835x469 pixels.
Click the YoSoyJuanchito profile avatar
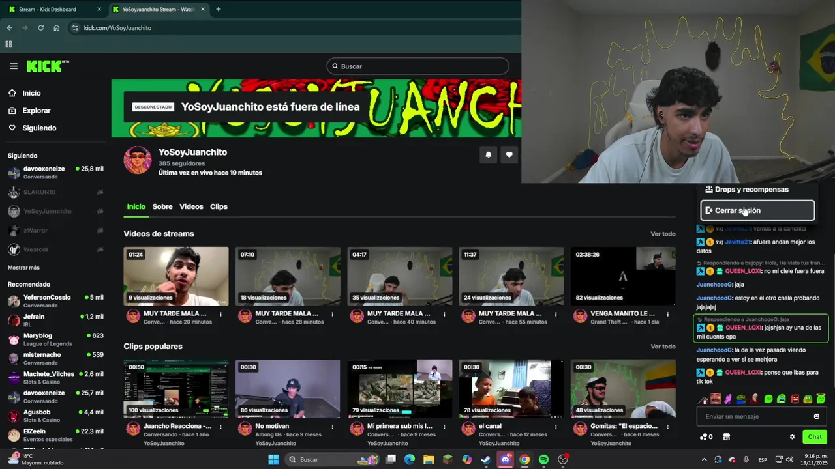[x=138, y=160]
